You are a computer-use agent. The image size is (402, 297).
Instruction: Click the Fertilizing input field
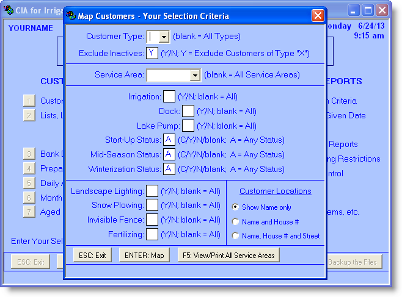(152, 234)
